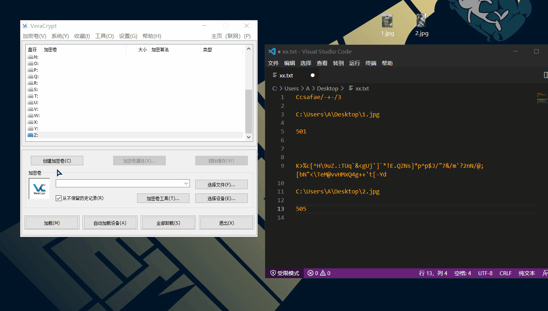Click the drive list vertical scrollbar thumb
The image size is (548, 311).
pyautogui.click(x=248, y=111)
